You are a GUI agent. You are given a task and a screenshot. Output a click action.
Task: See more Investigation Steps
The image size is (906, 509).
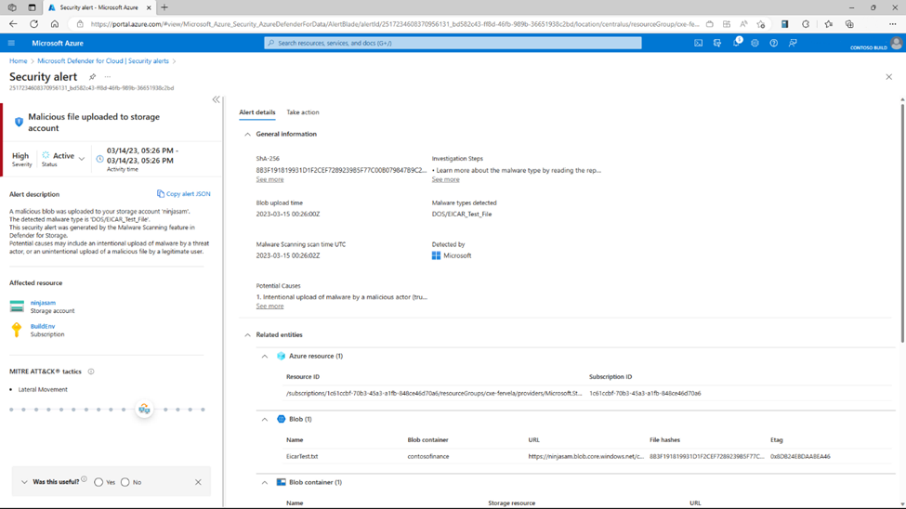445,179
